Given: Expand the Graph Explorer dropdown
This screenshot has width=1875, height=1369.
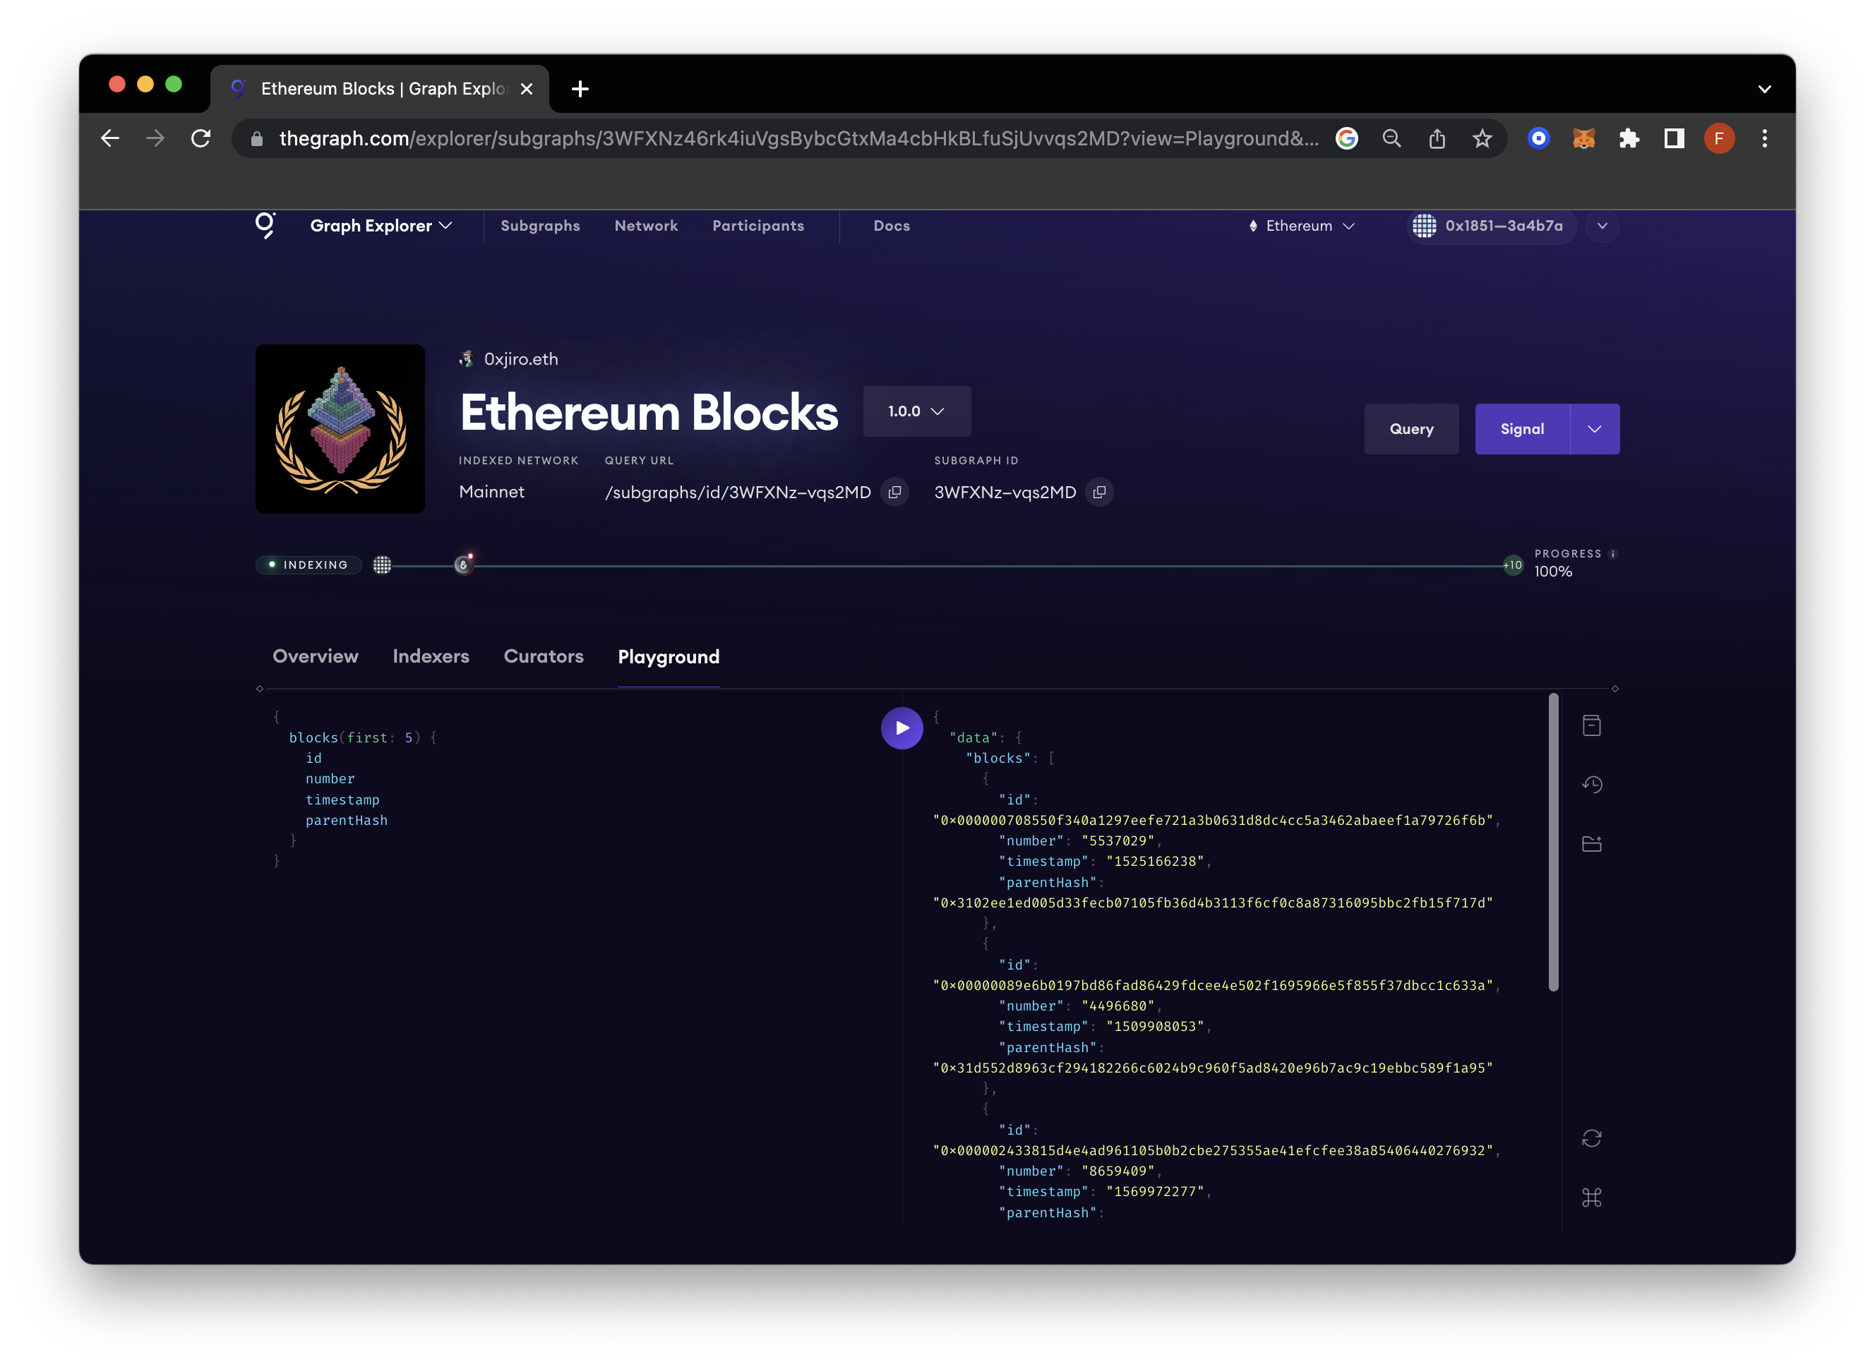Looking at the screenshot, I should click(x=381, y=225).
